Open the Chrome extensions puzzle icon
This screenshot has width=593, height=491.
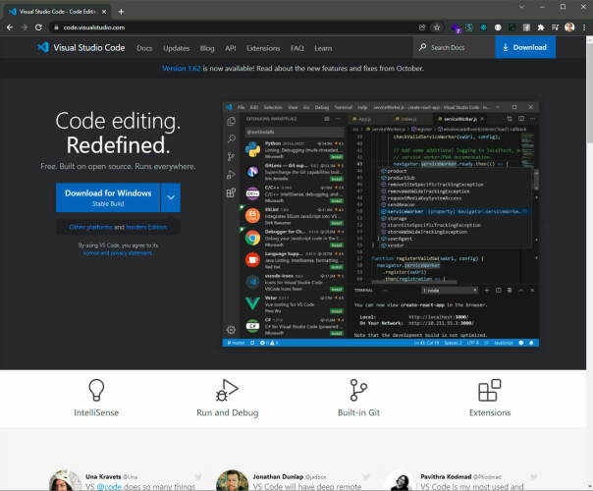(x=541, y=27)
